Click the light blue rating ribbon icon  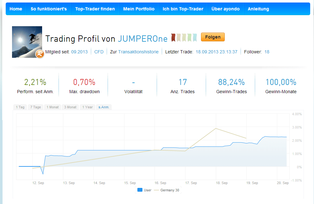point(195,38)
